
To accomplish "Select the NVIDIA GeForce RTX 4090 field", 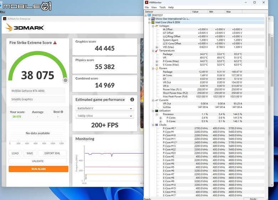I will coord(38,91).
